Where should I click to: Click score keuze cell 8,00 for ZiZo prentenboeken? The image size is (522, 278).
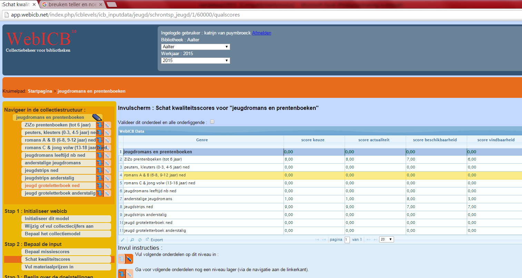pyautogui.click(x=314, y=159)
